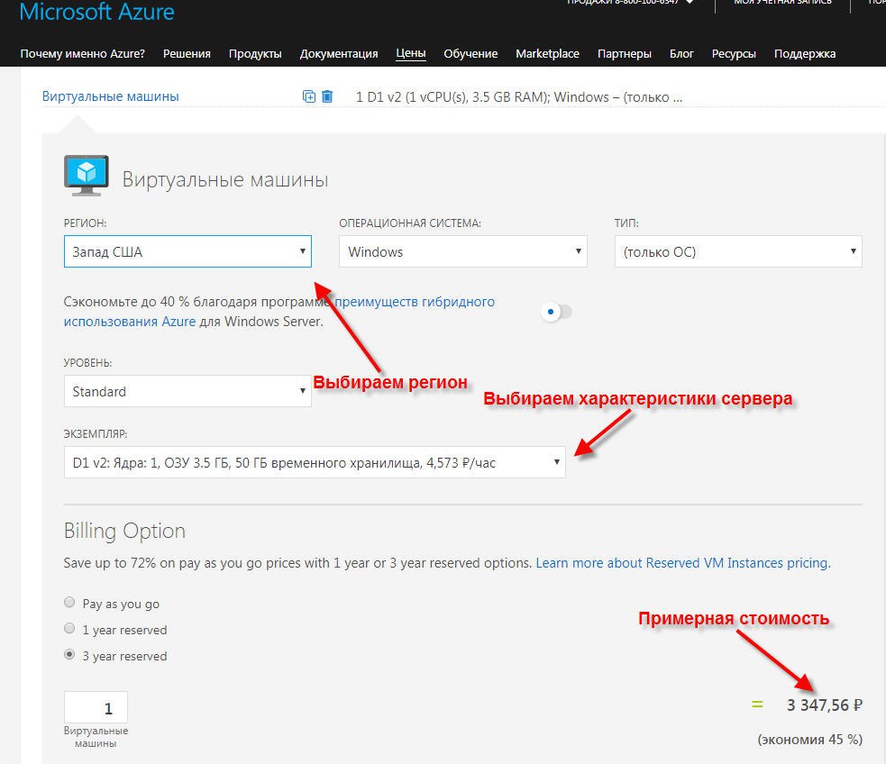Screen dimensions: 886x764
Task: Click the trash icon to delete estimate
Action: pyautogui.click(x=327, y=96)
